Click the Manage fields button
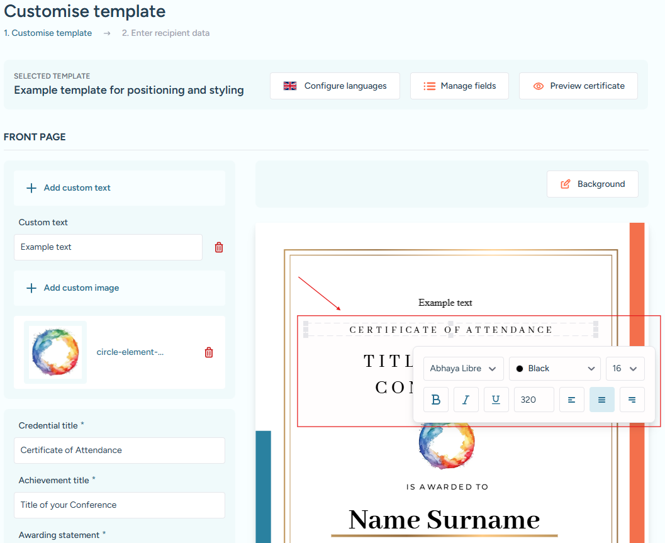665x543 pixels. 459,86
